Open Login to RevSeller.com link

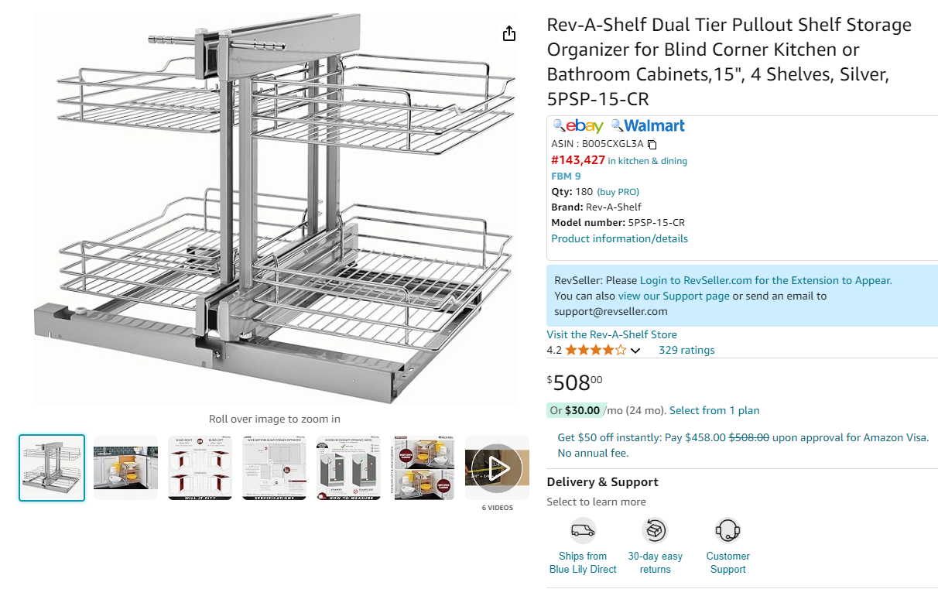point(766,280)
